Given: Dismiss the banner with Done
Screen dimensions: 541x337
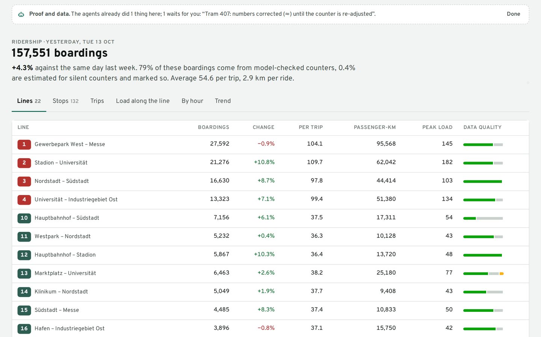Looking at the screenshot, I should (513, 14).
